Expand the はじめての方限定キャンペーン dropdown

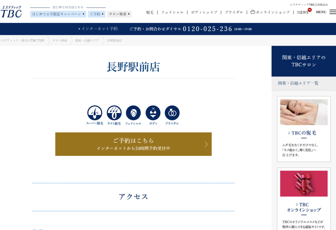[x=58, y=14]
